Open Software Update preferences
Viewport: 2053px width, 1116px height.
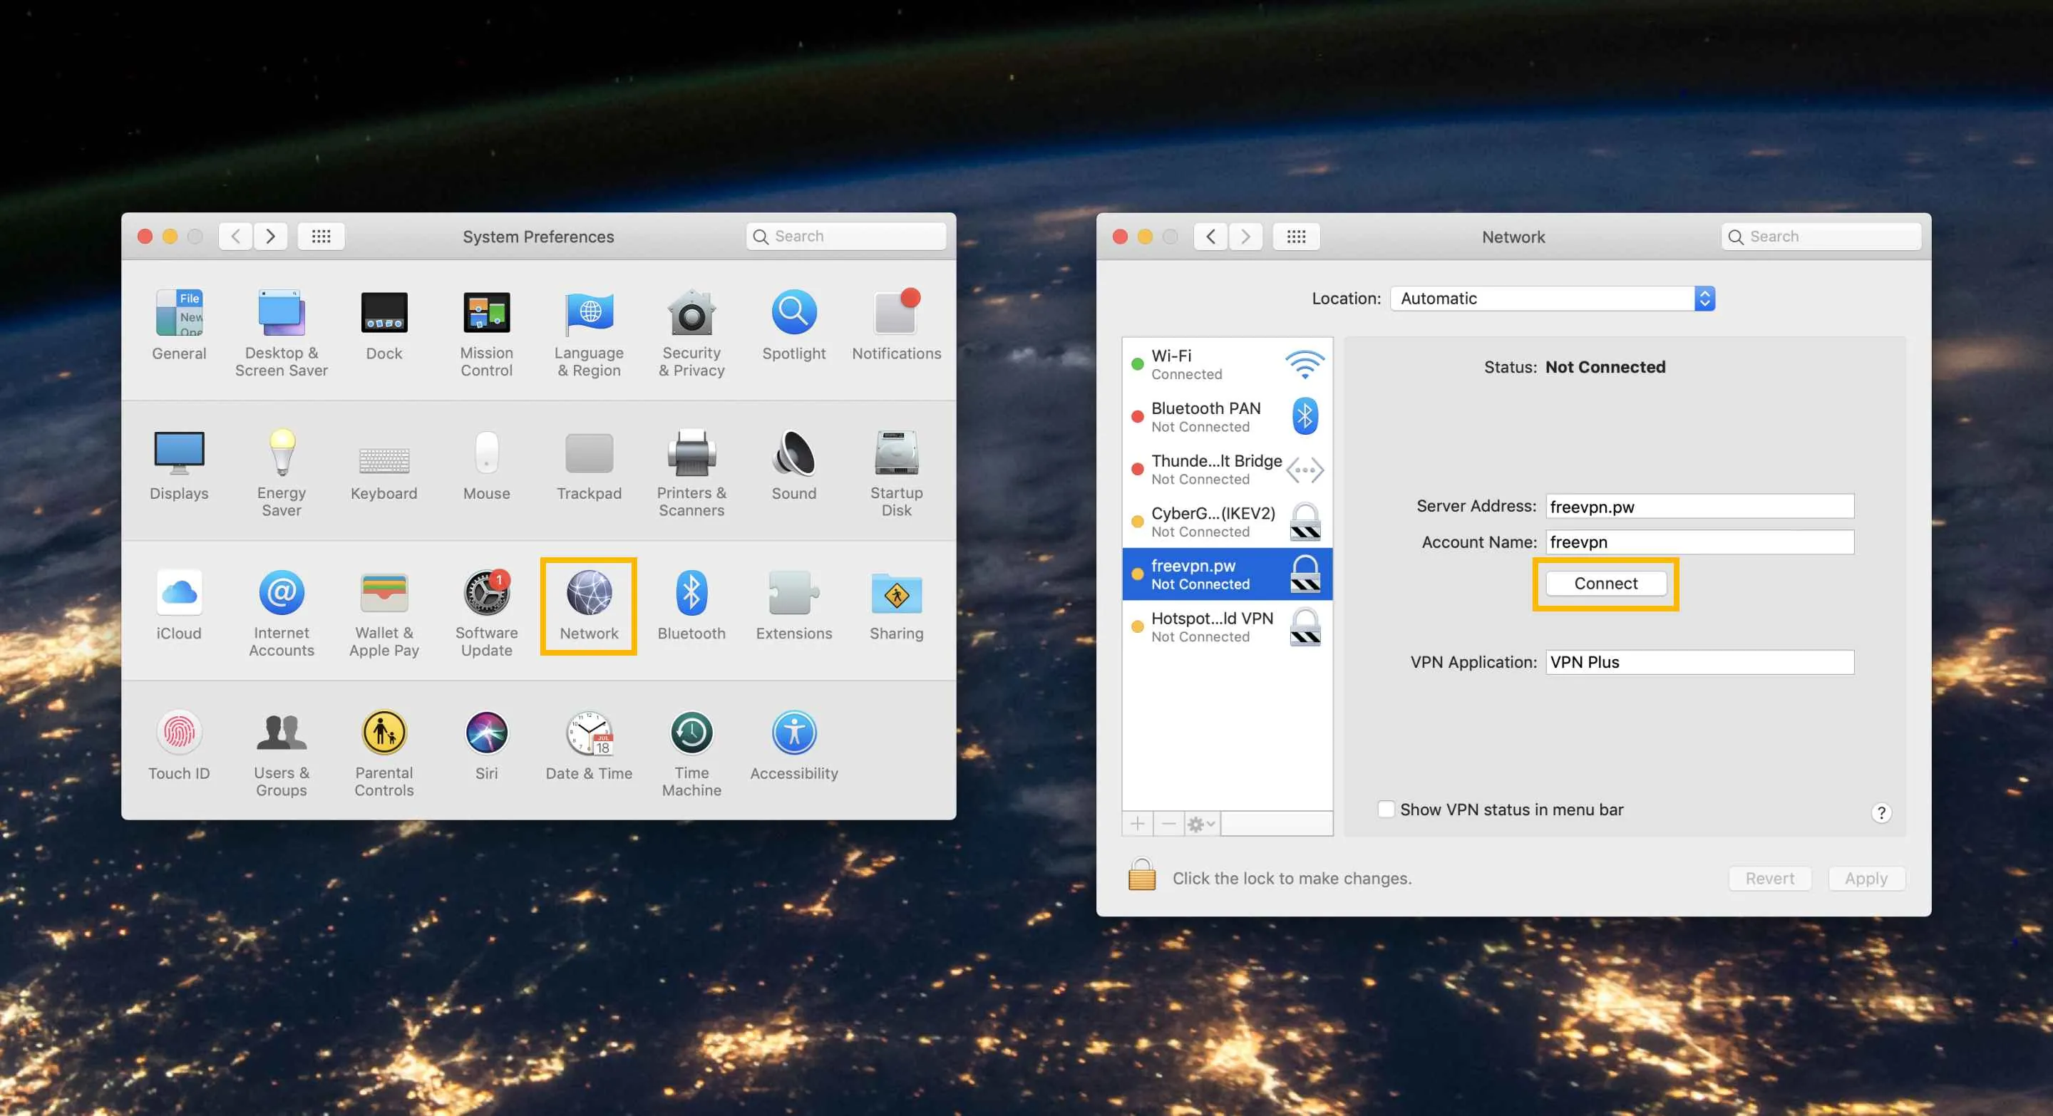click(x=486, y=594)
